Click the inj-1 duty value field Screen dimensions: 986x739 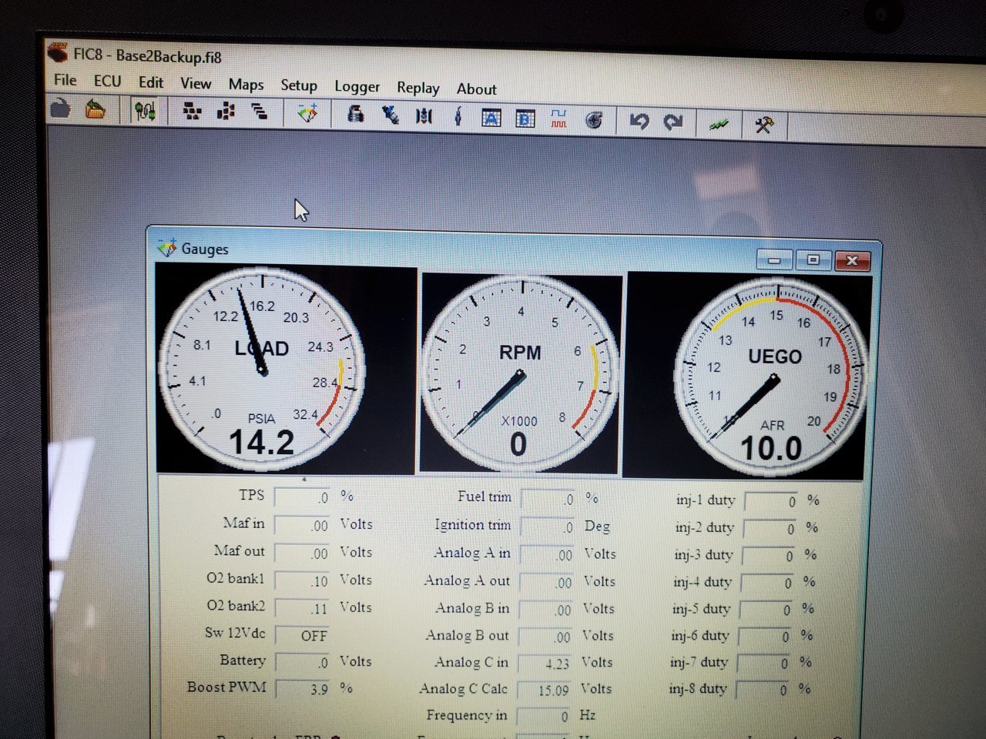coord(772,501)
